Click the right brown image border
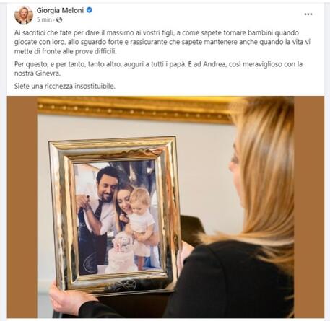330x321 pixels. (x=309, y=207)
